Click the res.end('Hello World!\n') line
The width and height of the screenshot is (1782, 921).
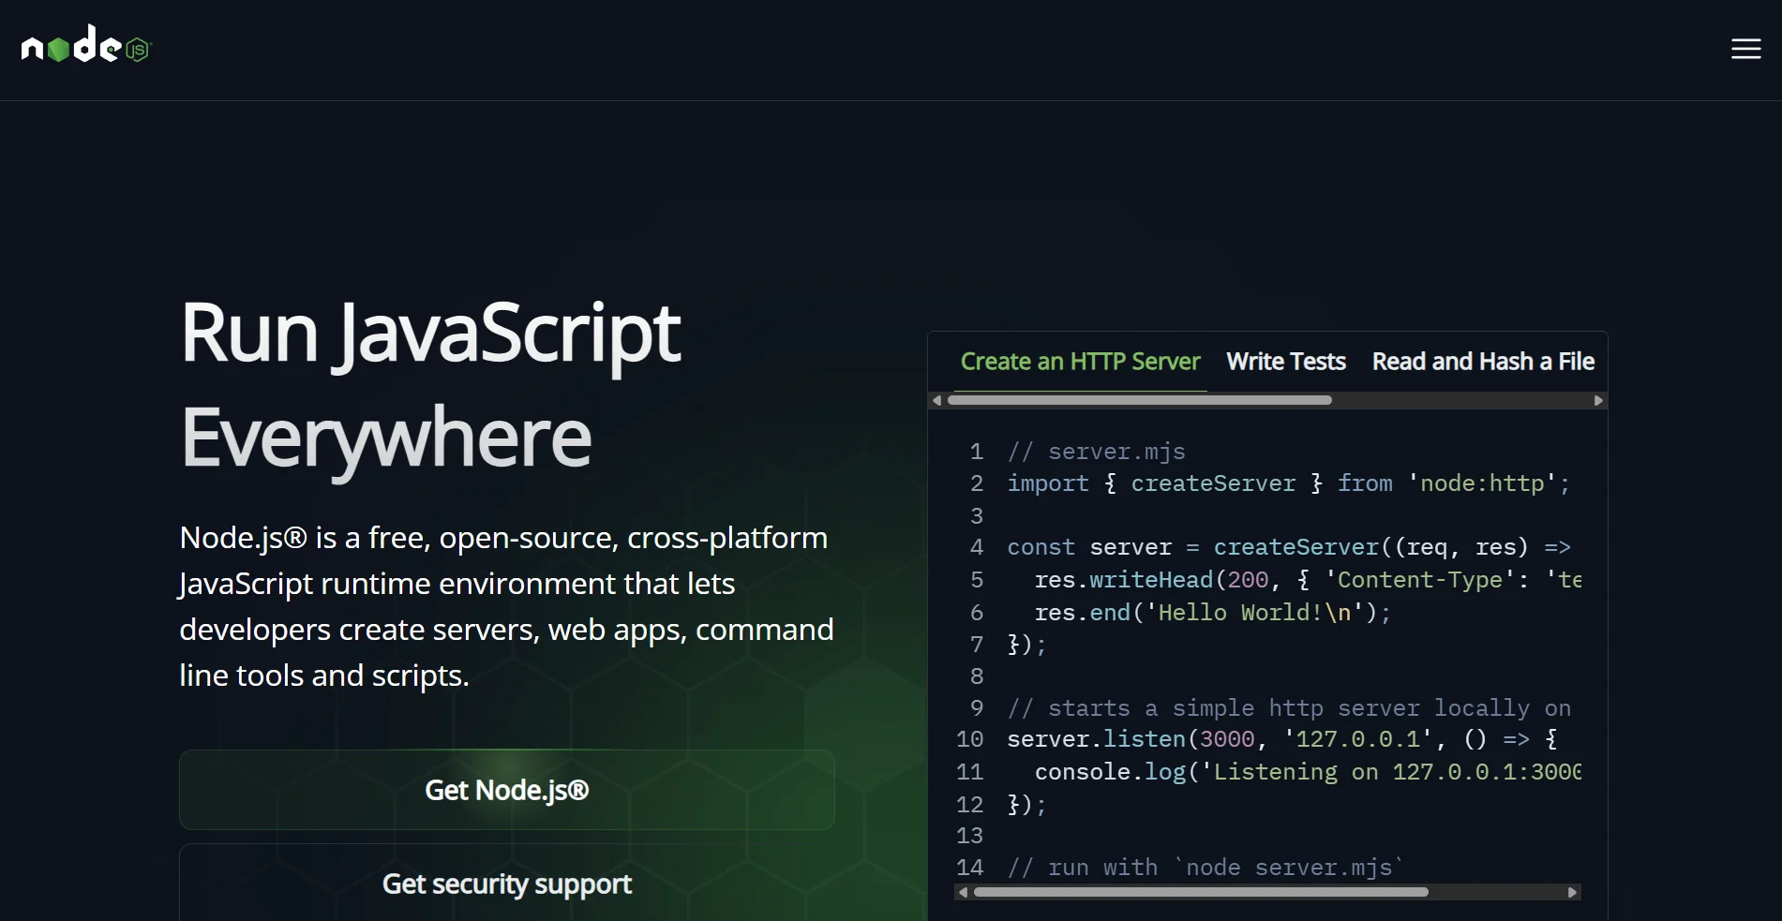tap(1212, 613)
